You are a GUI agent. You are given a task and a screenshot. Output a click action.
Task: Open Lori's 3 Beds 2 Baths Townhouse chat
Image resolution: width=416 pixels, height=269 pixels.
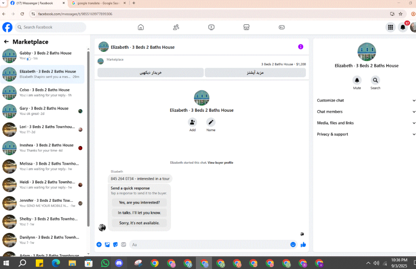tap(43, 130)
